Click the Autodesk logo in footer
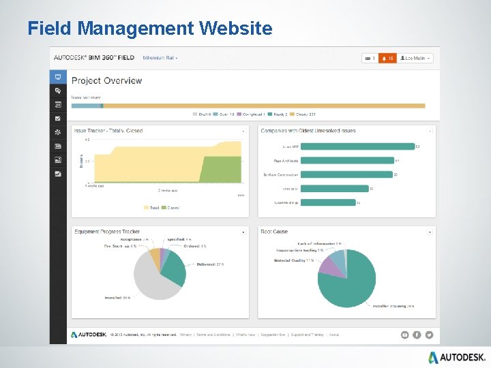Screen dimensions: 491x368 (x=89, y=335)
